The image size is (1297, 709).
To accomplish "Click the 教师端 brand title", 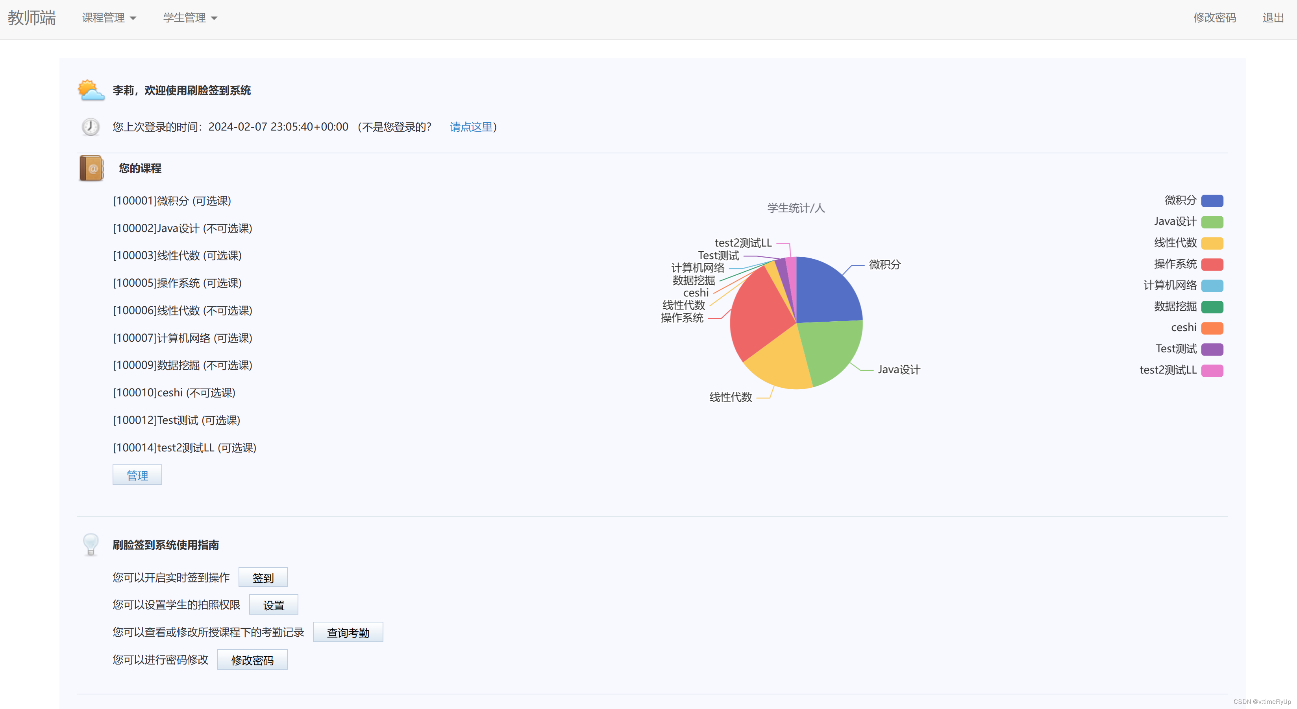I will (x=32, y=18).
